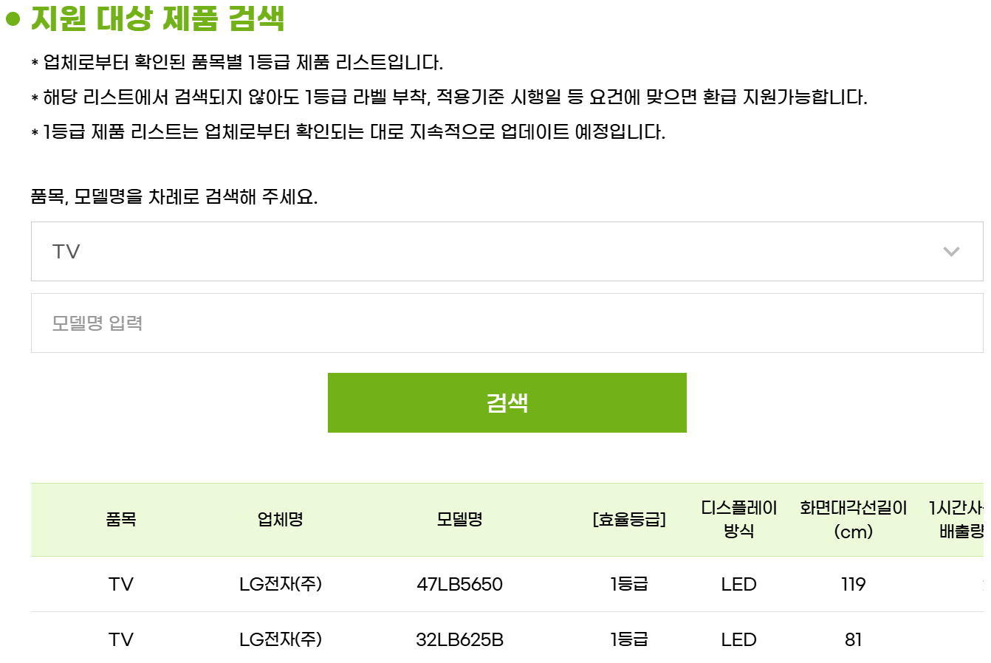This screenshot has width=991, height=663.
Task: Click the 품목 column header
Action: (120, 519)
